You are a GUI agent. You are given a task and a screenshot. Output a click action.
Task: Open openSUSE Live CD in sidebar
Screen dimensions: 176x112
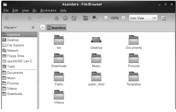tap(20, 61)
